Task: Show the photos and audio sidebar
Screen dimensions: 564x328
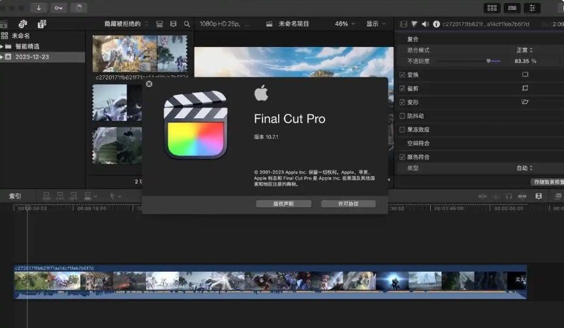Action: pos(23,24)
